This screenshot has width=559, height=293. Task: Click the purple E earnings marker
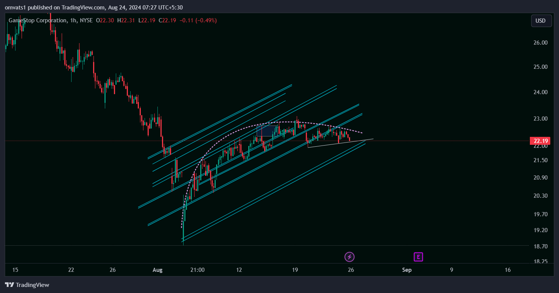(x=418, y=257)
